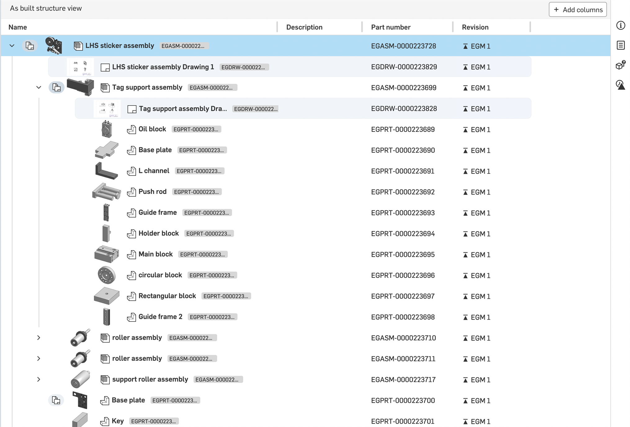
Task: Select the Part number column header
Action: (391, 27)
